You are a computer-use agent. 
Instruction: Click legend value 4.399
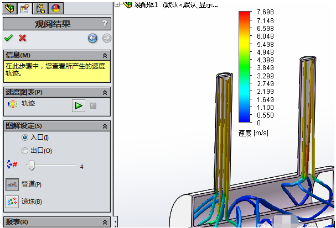[x=265, y=60]
